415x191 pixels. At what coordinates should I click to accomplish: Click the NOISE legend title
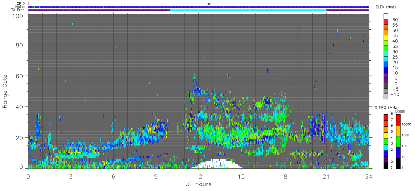pos(400,112)
